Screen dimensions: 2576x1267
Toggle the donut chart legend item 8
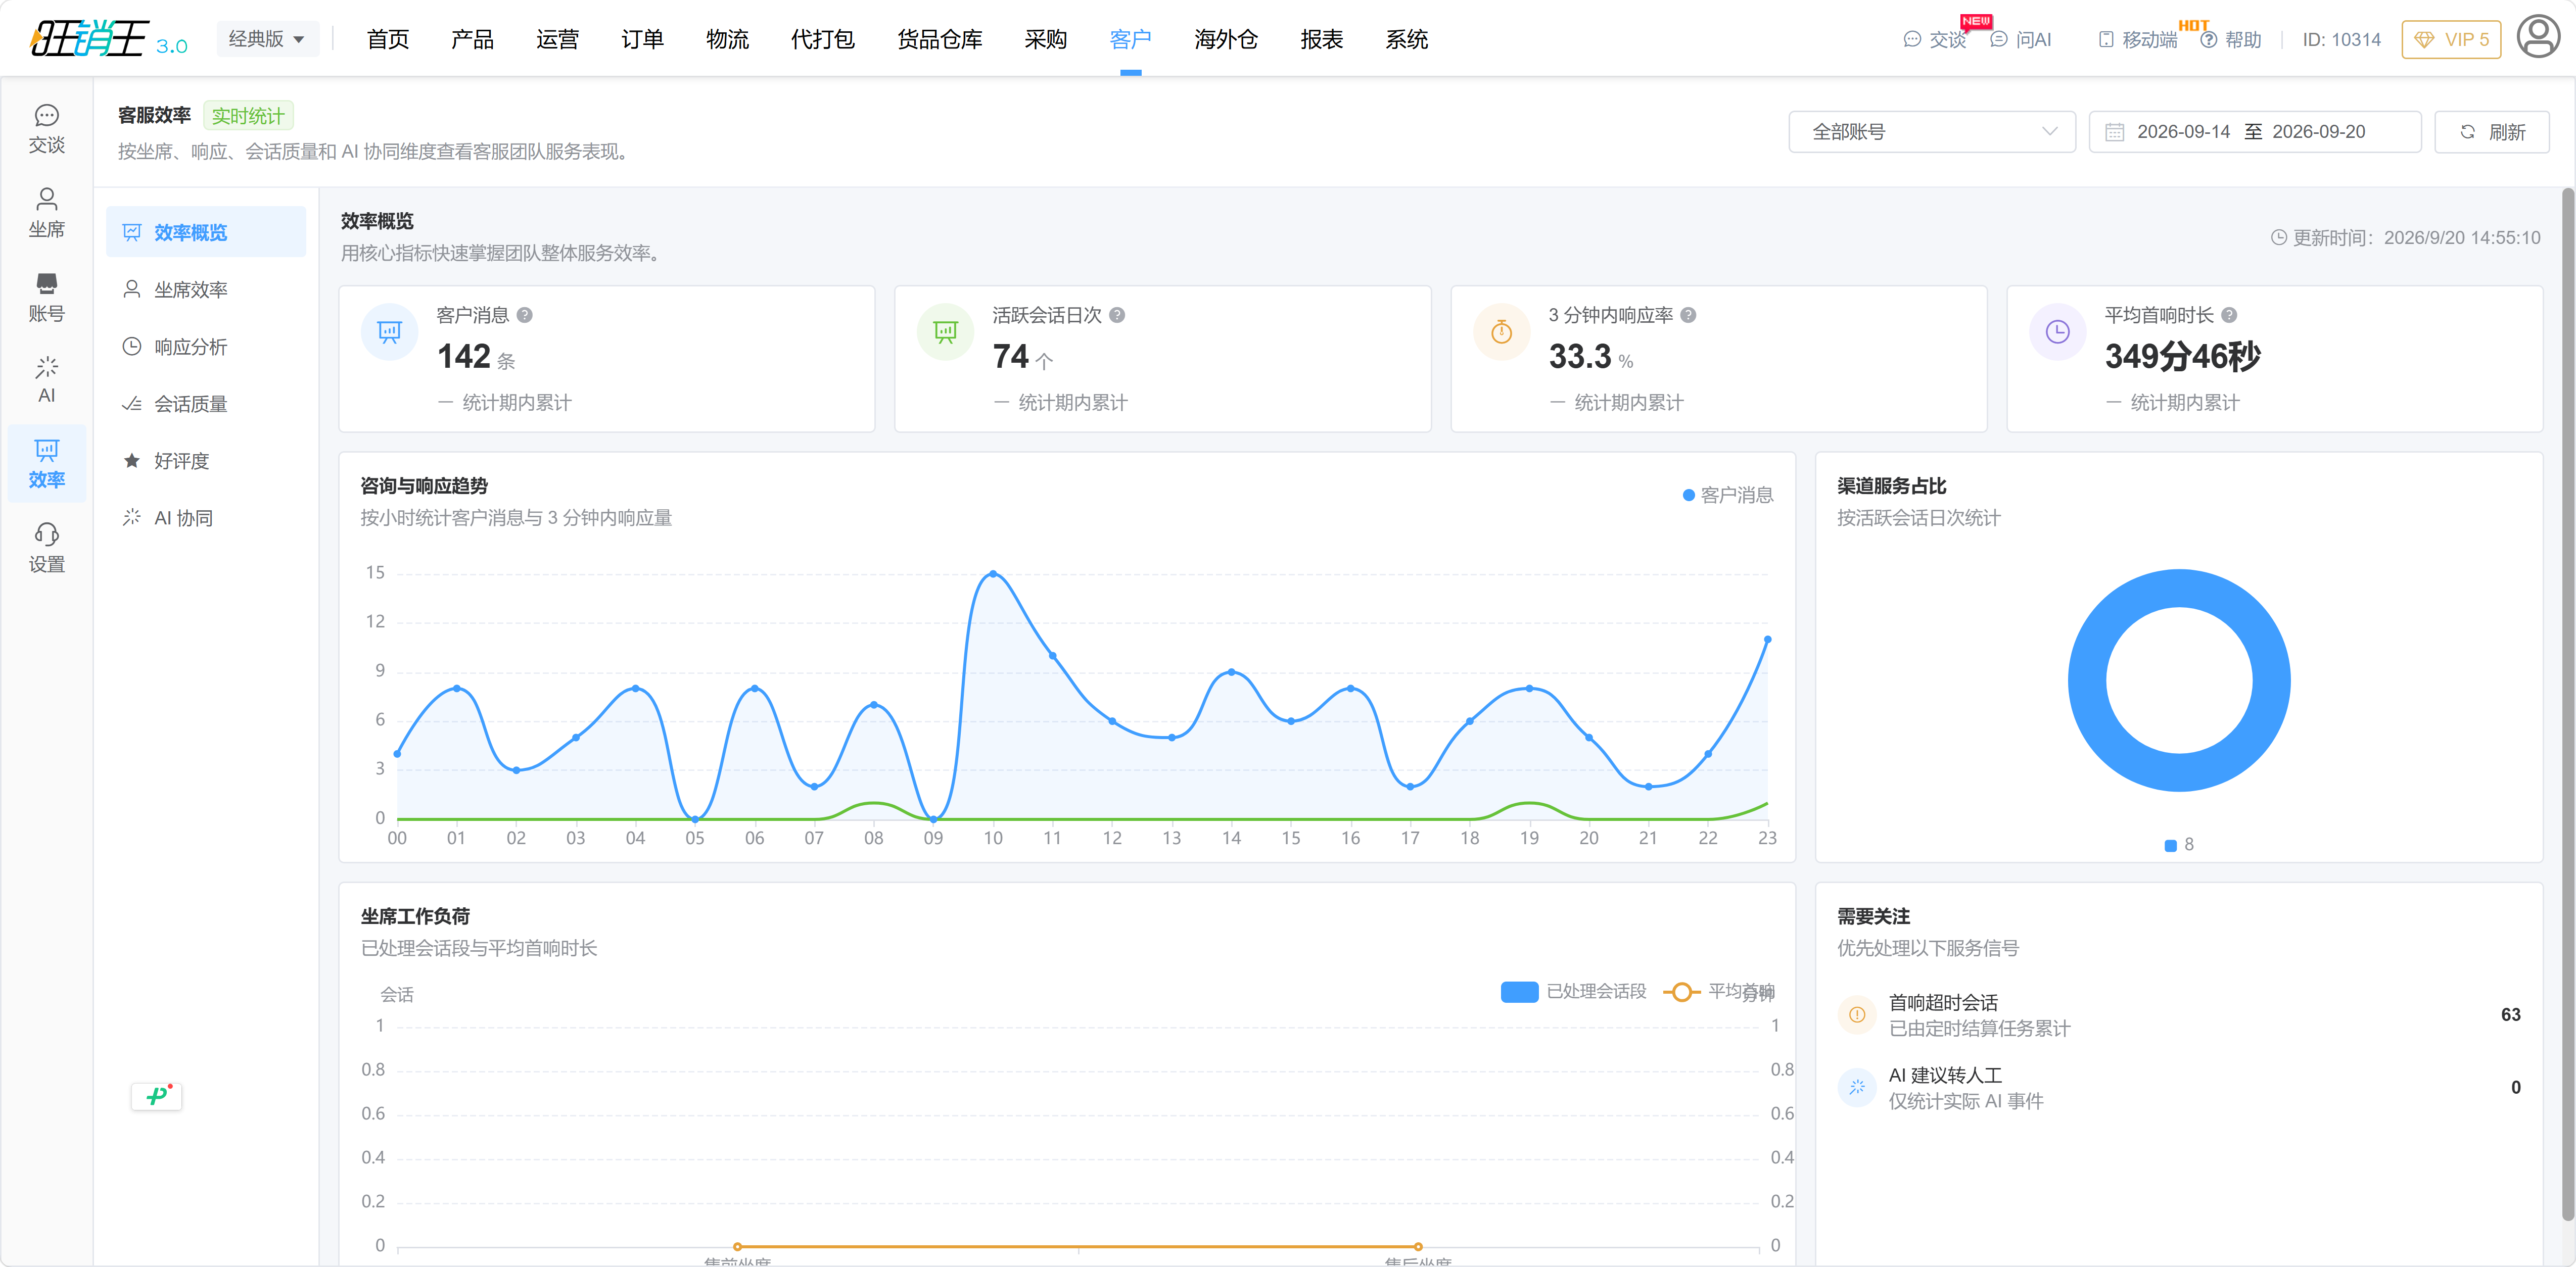(2179, 845)
